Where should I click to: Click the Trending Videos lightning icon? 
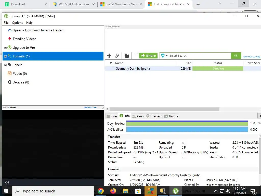pyautogui.click(x=9, y=39)
